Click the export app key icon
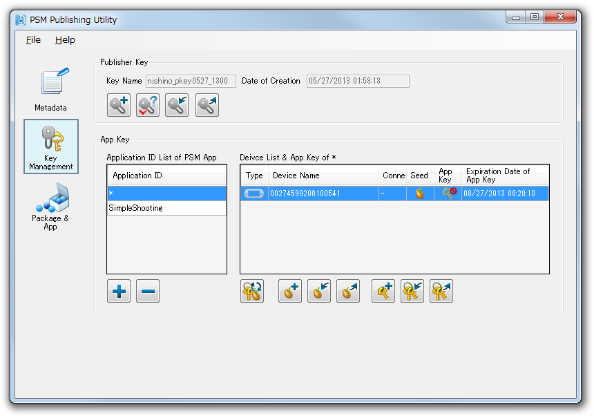This screenshot has width=594, height=416. click(441, 292)
